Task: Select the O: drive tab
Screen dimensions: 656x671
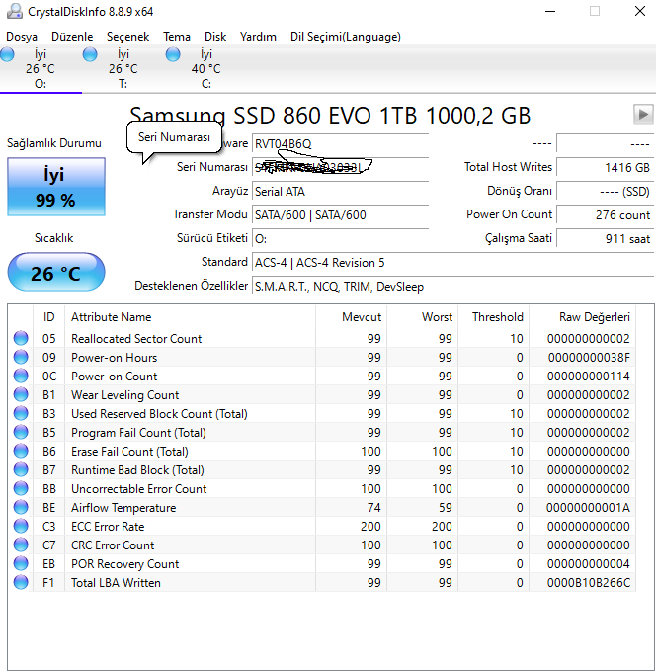Action: click(x=41, y=69)
